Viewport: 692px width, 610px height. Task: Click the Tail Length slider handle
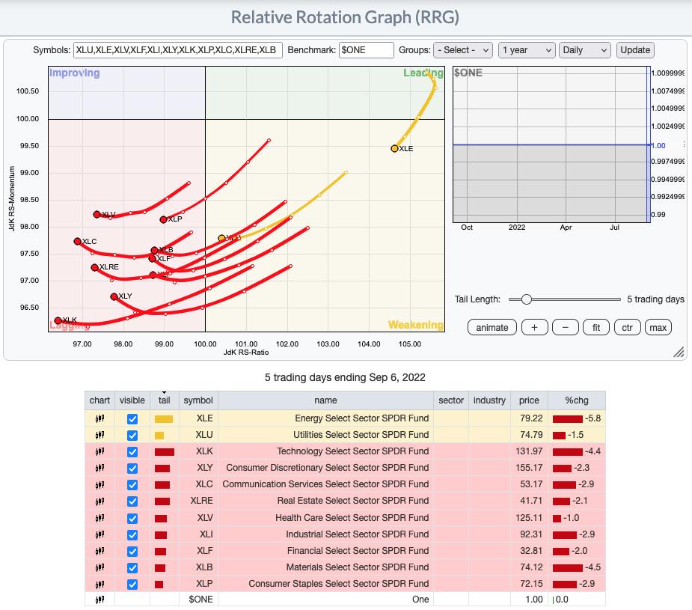526,299
